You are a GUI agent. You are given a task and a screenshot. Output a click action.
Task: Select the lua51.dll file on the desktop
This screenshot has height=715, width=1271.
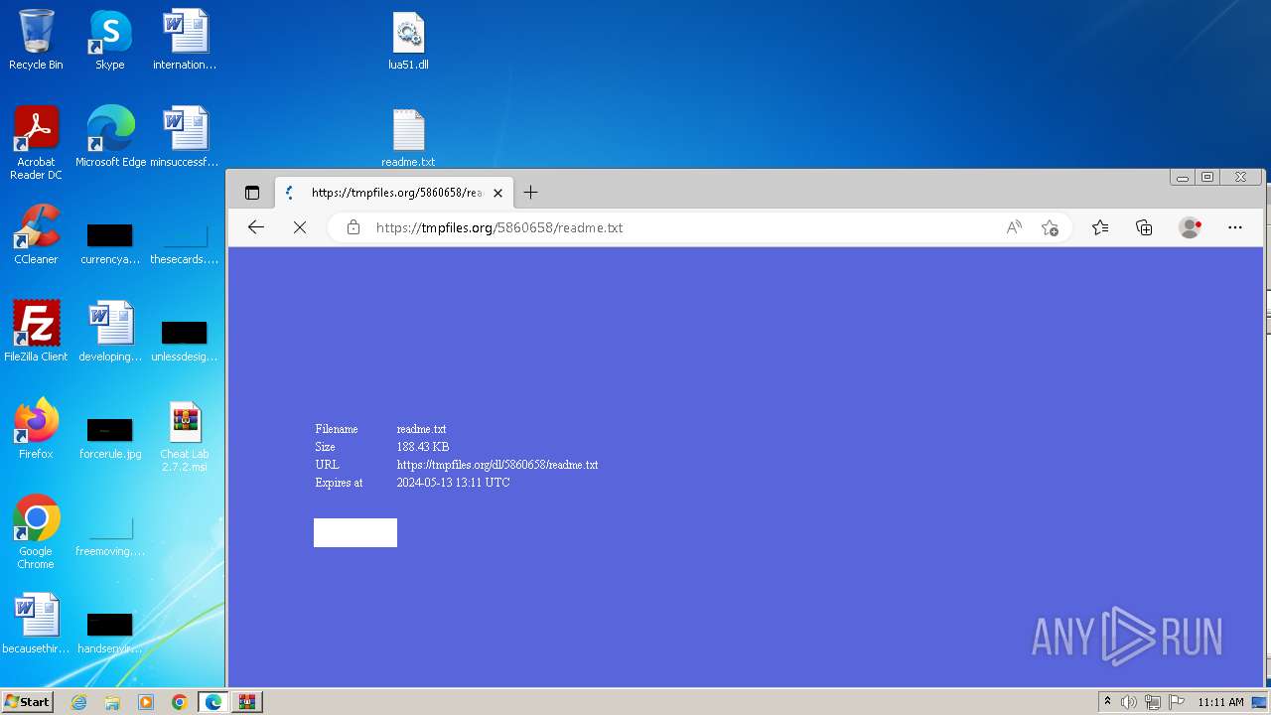(x=408, y=40)
